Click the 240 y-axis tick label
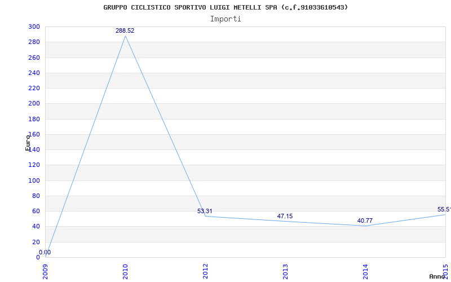This screenshot has width=451, height=282. pos(34,73)
